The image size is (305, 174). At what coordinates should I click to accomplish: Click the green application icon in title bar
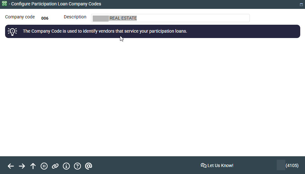4,4
